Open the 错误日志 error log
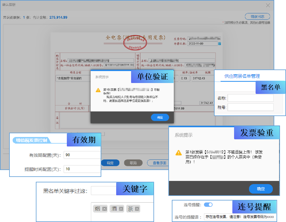Image resolution: width=286 pixels, height=222 pixels. (x=257, y=16)
